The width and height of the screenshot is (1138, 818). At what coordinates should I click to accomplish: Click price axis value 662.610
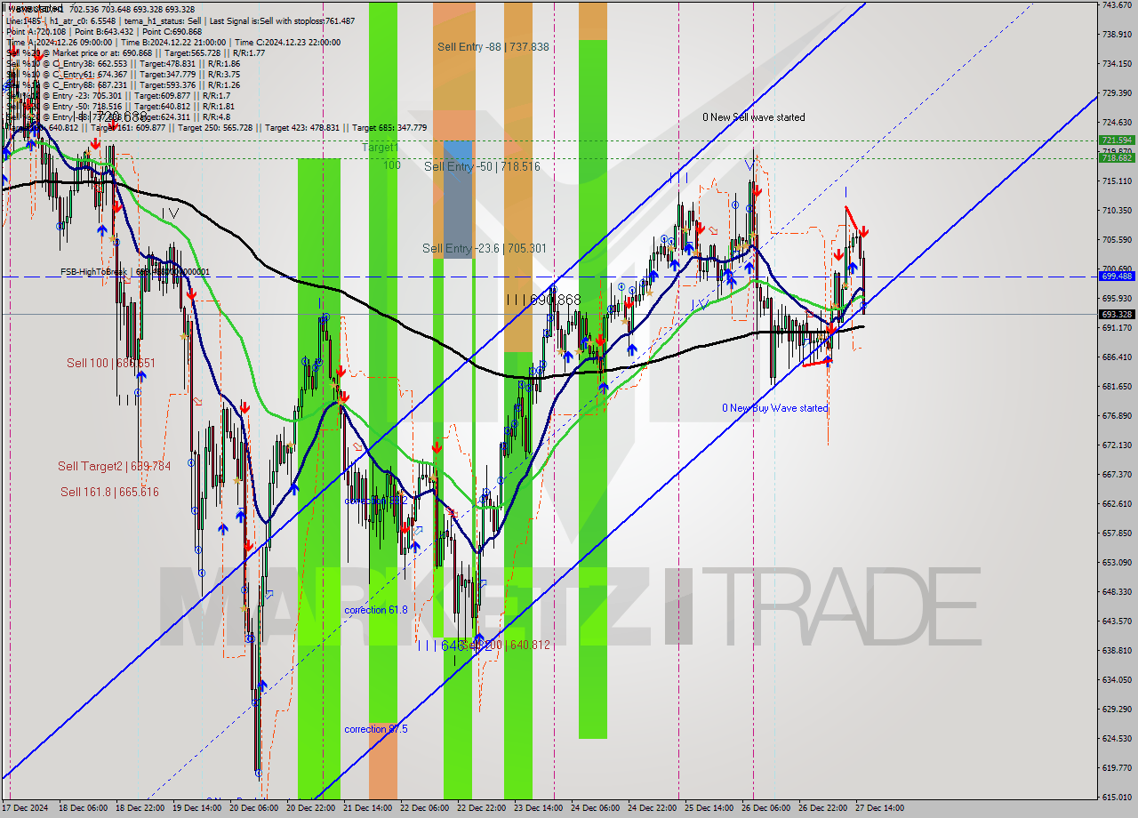[x=1117, y=504]
